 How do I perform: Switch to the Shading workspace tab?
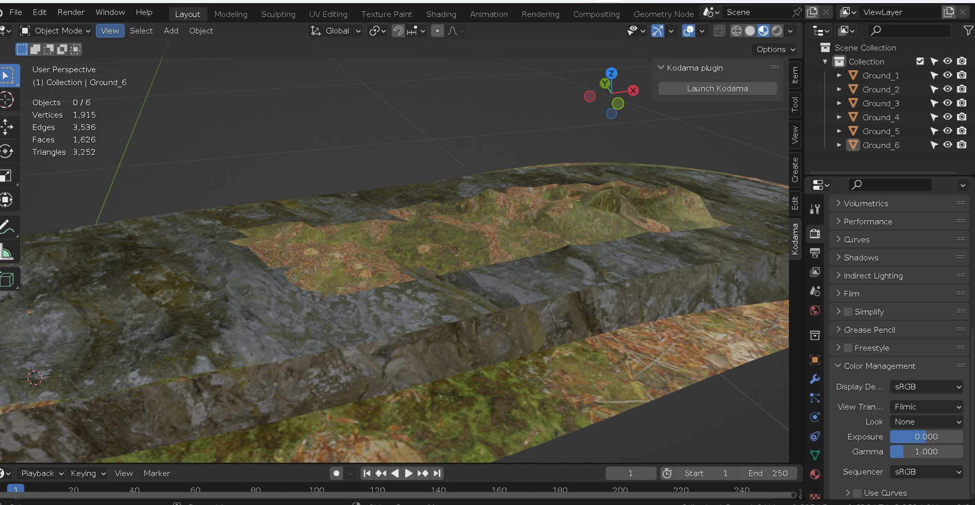tap(441, 14)
